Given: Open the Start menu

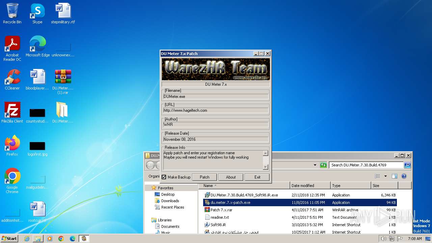Looking at the screenshot, I should (9, 239).
